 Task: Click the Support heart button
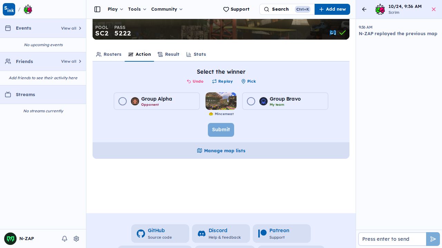coord(236,9)
